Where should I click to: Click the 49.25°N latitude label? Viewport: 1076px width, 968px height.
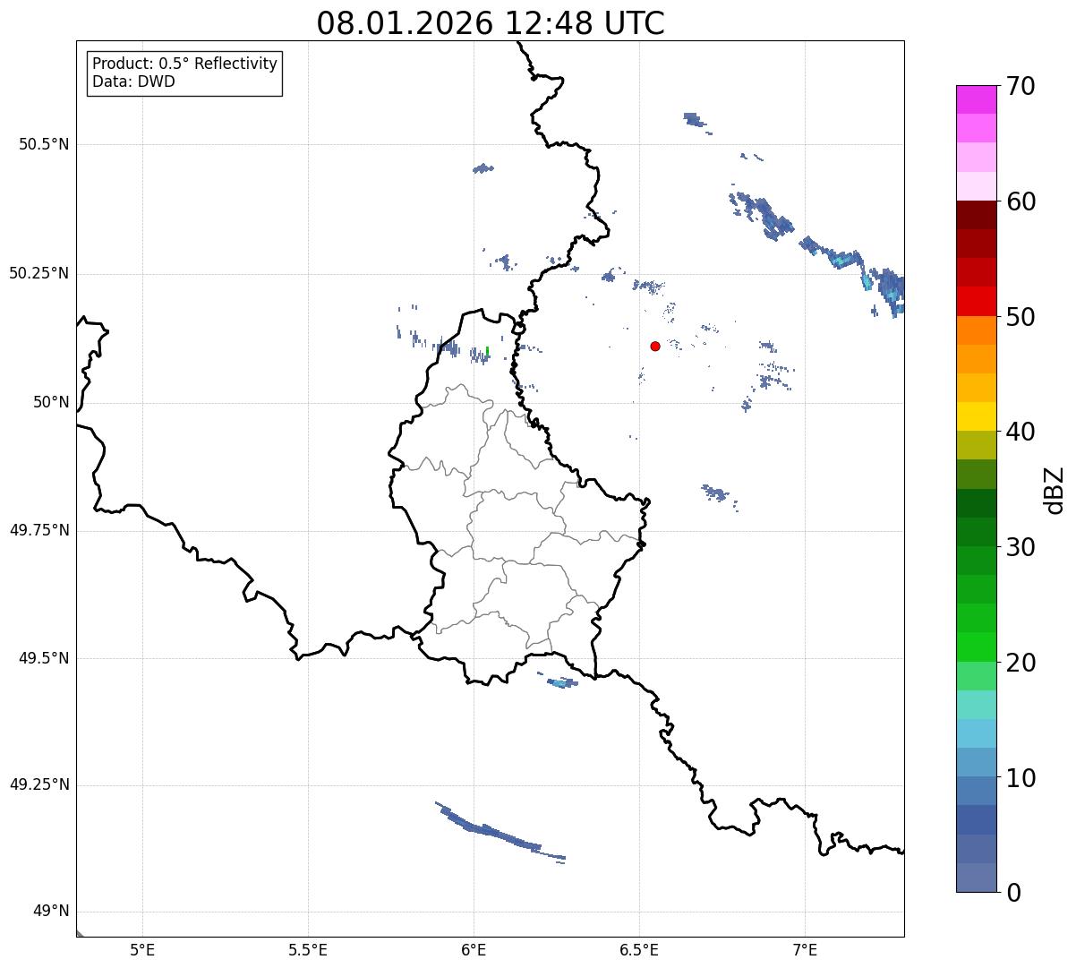click(39, 784)
